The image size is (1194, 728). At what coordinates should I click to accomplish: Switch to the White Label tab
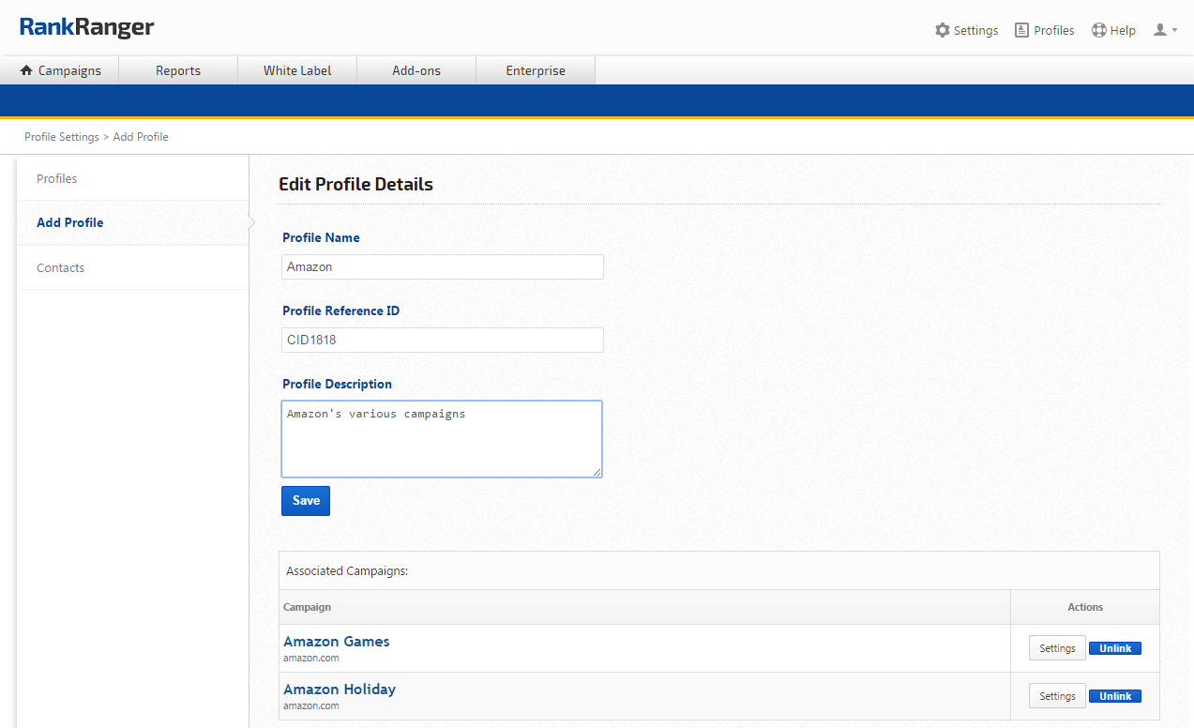point(297,70)
